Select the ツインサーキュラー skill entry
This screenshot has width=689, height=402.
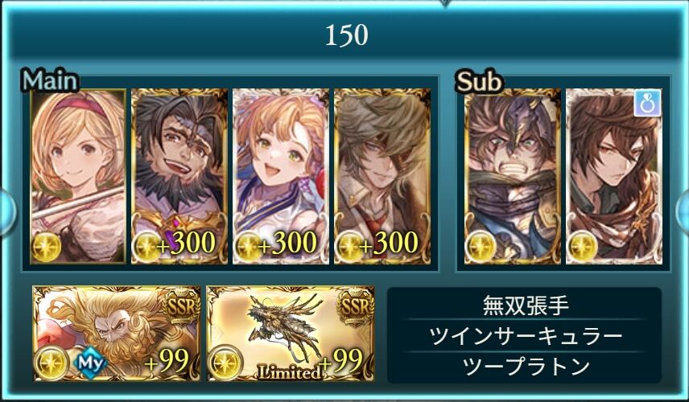pyautogui.click(x=525, y=336)
